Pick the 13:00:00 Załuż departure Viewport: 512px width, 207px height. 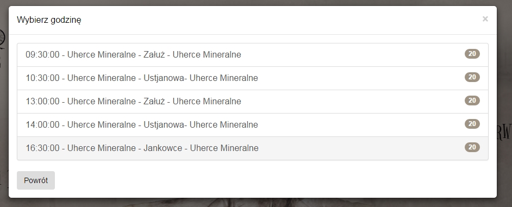click(252, 102)
